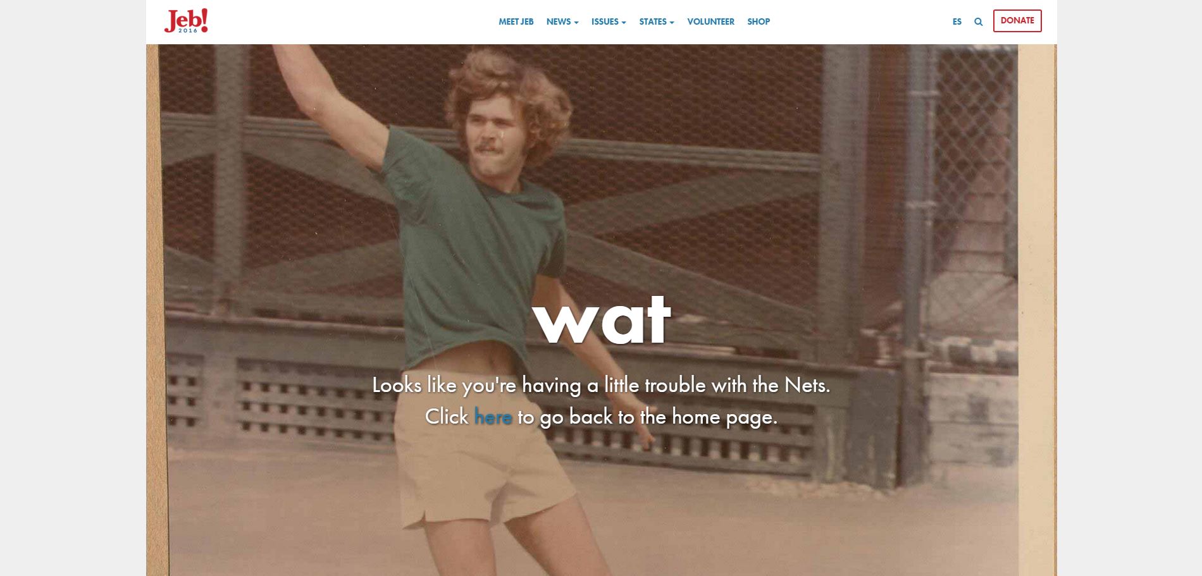This screenshot has height=576, width=1202.
Task: Open the NEWS menu item
Action: (559, 21)
